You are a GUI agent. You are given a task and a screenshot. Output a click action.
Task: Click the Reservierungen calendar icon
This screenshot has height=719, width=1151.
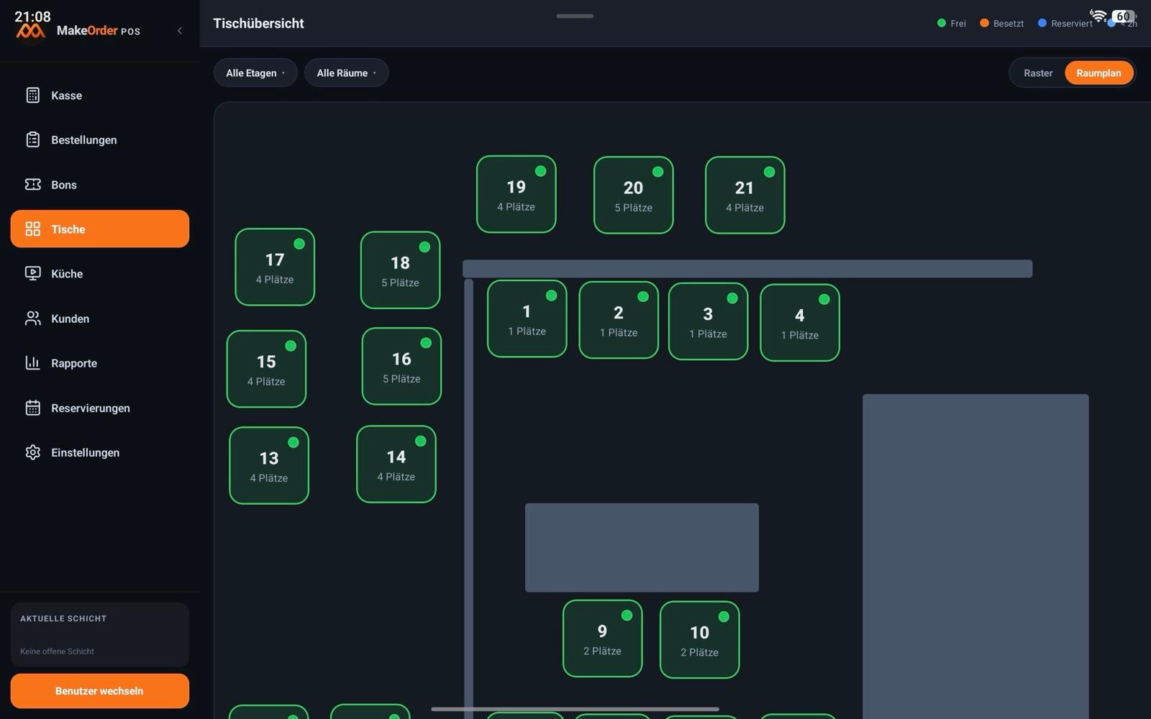(33, 408)
